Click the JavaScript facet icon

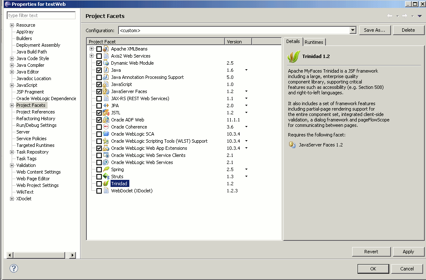pos(106,84)
